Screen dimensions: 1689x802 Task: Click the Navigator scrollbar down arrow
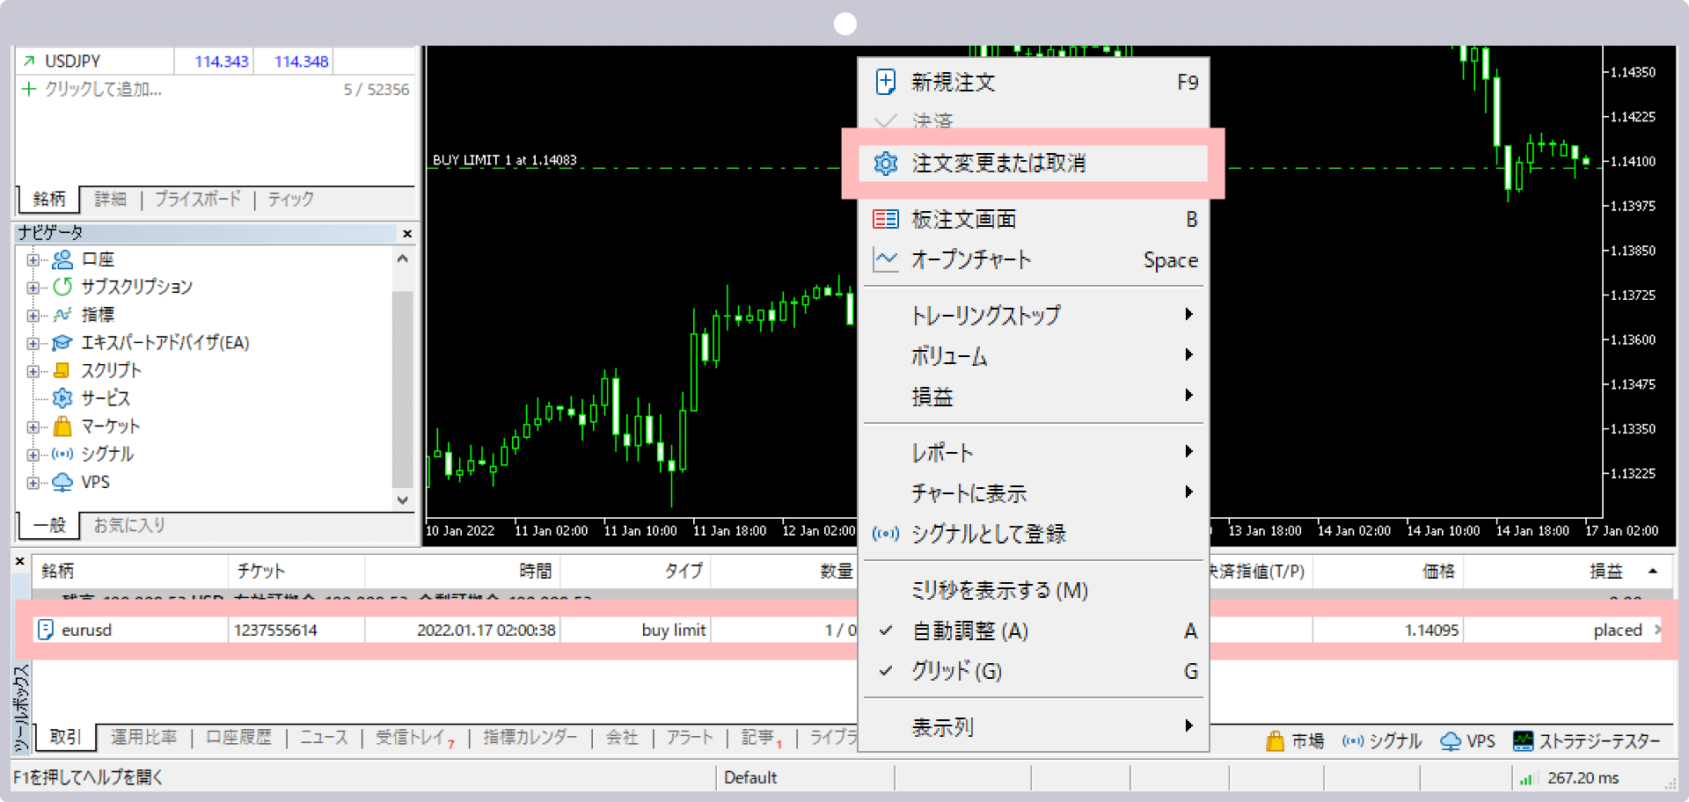pos(402,500)
